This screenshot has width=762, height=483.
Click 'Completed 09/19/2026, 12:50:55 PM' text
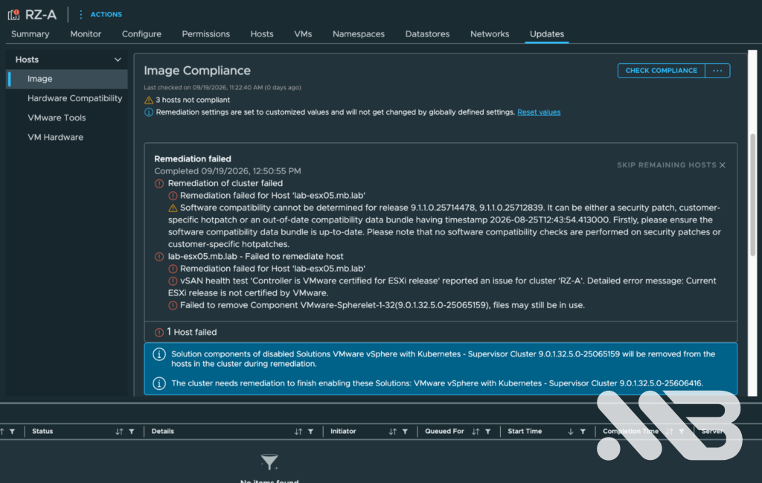pos(228,171)
